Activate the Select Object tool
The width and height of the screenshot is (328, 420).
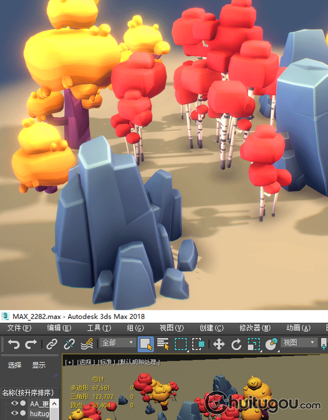click(146, 344)
